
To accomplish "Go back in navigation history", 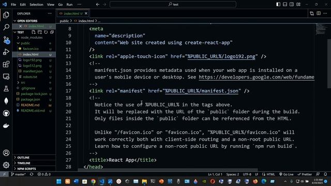I will (x=98, y=5).
